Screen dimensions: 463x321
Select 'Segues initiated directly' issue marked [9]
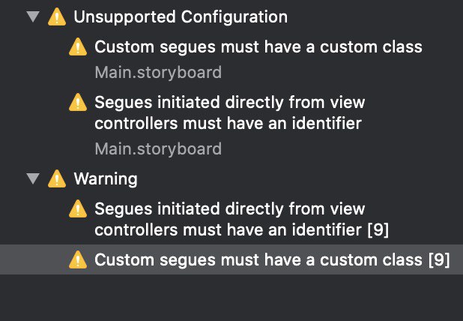(x=241, y=219)
